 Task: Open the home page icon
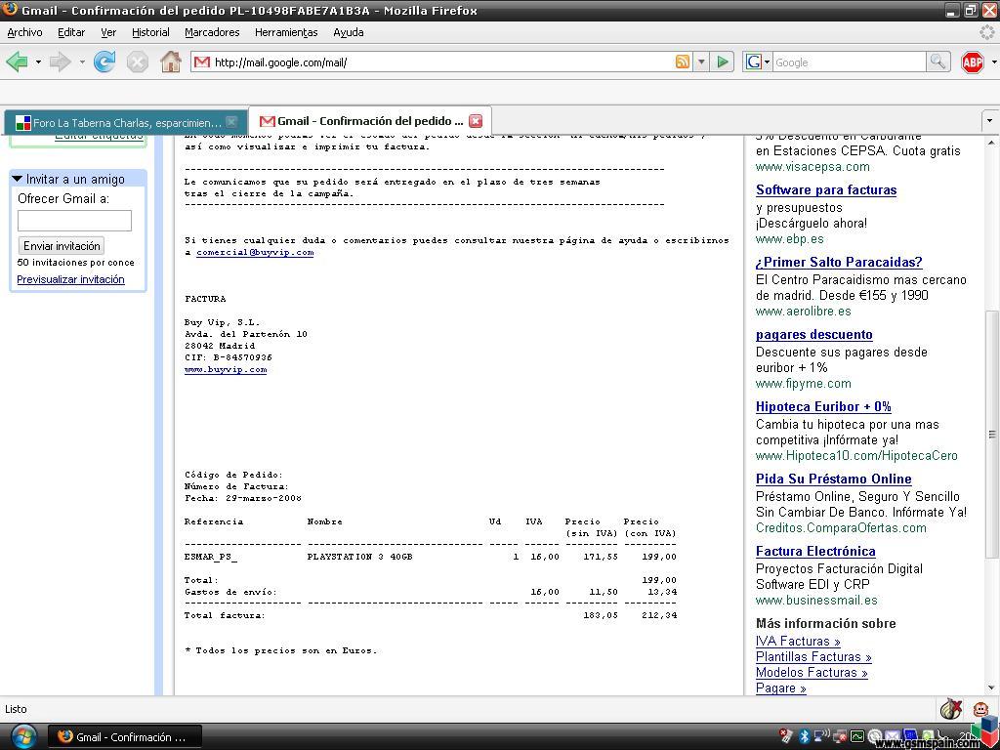(x=170, y=62)
